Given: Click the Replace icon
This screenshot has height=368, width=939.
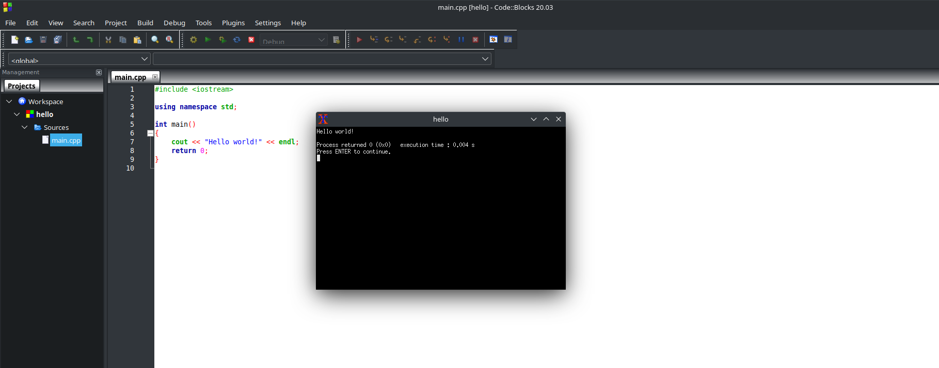Looking at the screenshot, I should (169, 40).
